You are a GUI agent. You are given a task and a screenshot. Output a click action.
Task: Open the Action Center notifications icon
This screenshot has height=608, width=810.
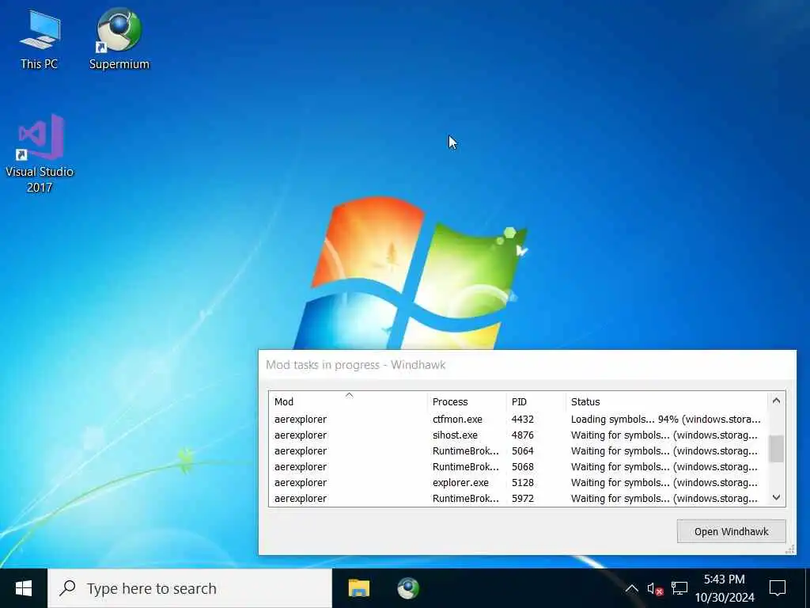point(778,588)
